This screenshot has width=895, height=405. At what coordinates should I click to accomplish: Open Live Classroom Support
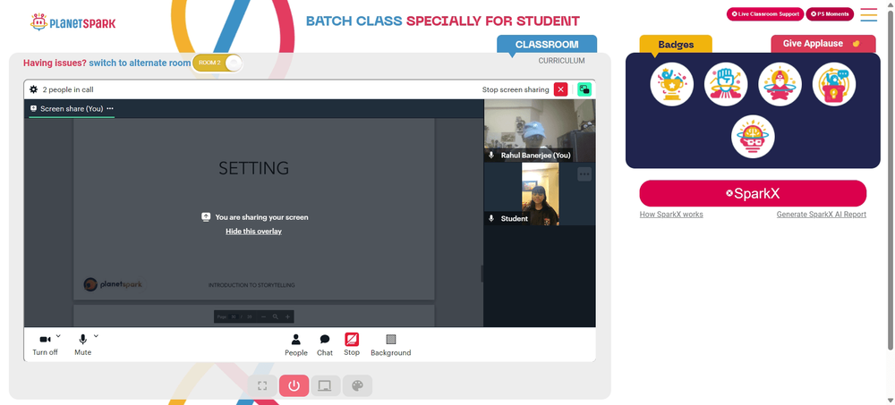coord(765,14)
